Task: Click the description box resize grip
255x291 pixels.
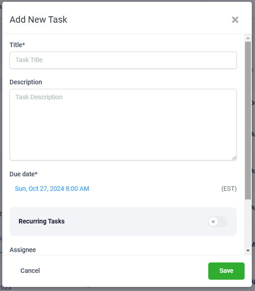Action: [x=234, y=158]
